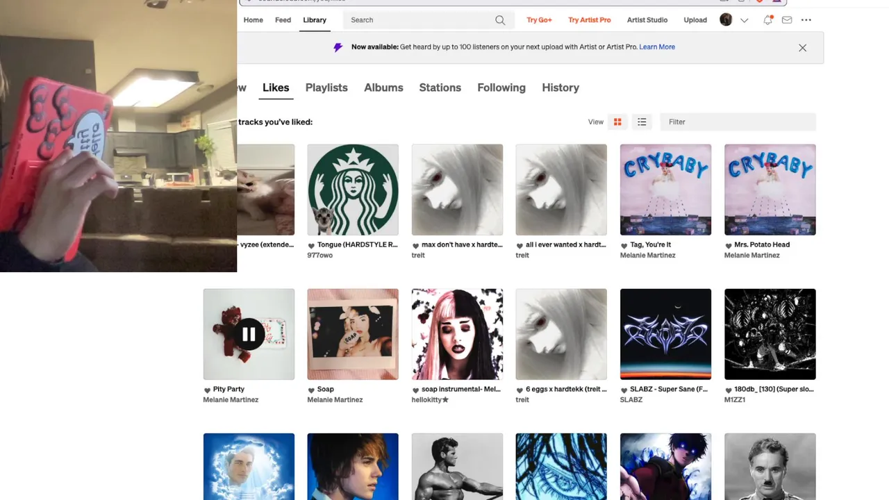Image resolution: width=889 pixels, height=500 pixels.
Task: Open Pity Party track title
Action: tap(229, 390)
